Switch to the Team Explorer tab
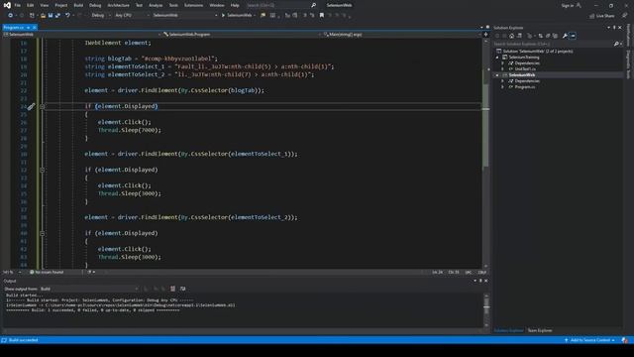 [x=540, y=330]
